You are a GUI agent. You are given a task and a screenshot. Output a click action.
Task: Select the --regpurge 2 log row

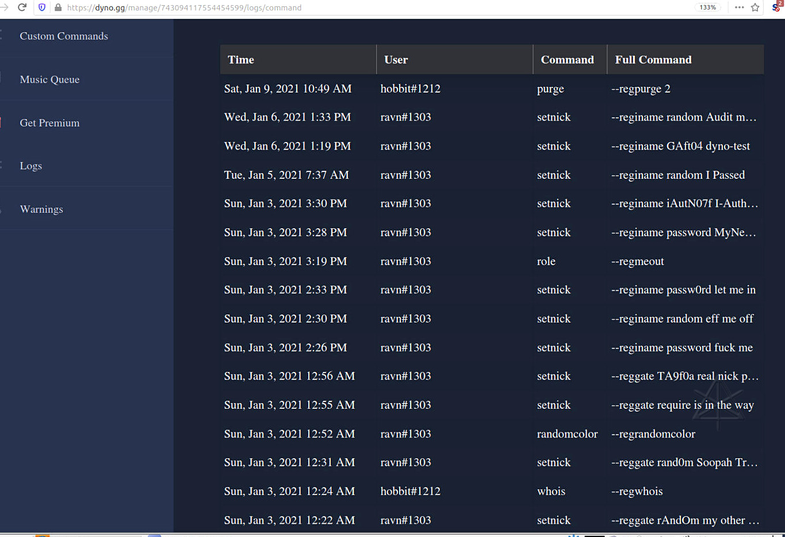pyautogui.click(x=641, y=89)
